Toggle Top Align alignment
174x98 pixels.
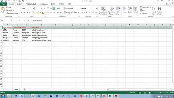coord(48,8)
